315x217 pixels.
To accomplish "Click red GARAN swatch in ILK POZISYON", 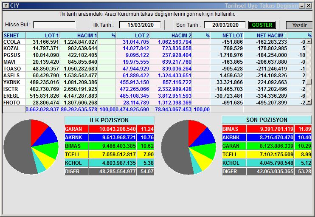I will [x=73, y=129].
